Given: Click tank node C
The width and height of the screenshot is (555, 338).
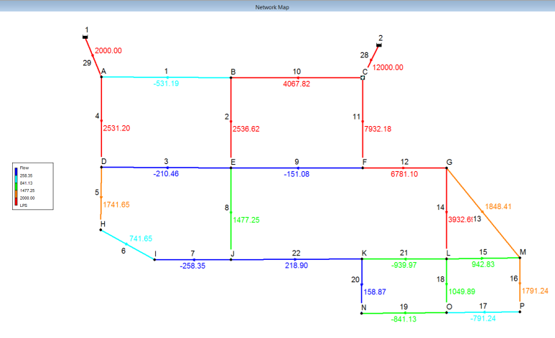Looking at the screenshot, I should 363,77.
